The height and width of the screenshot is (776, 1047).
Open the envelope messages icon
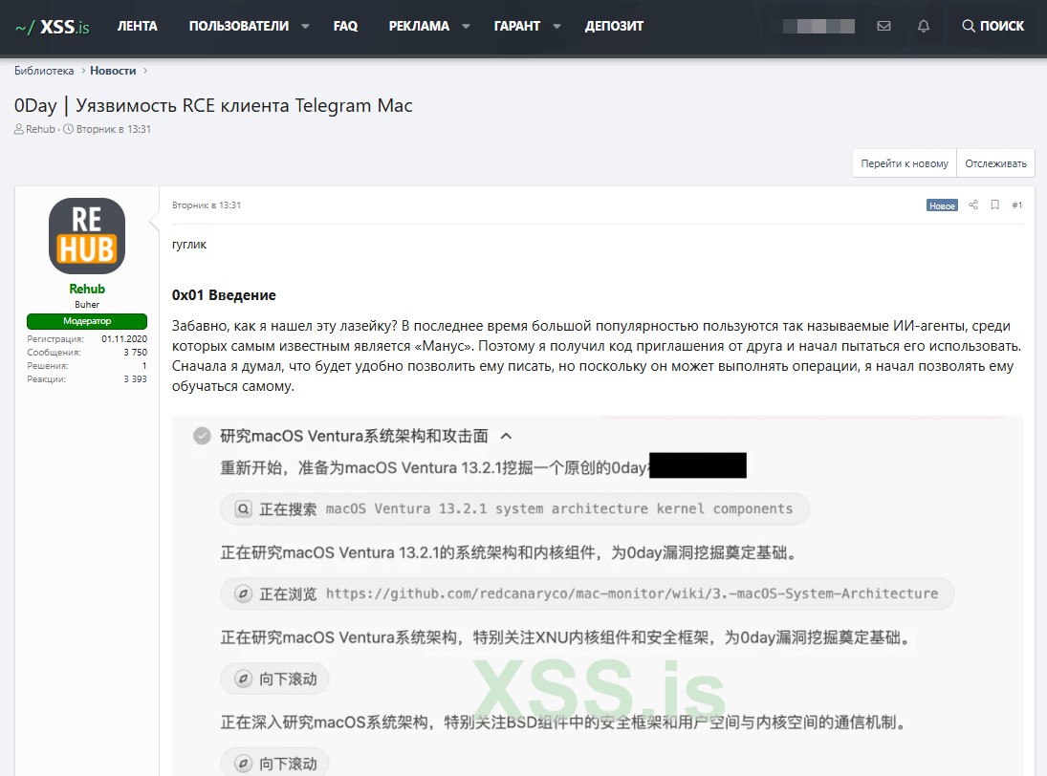[883, 26]
